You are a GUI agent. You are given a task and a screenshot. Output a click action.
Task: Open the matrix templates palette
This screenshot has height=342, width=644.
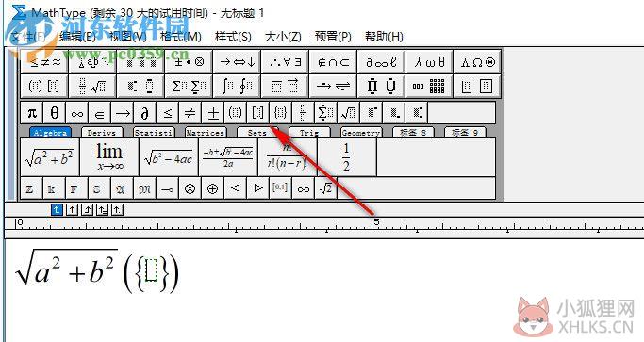point(429,87)
